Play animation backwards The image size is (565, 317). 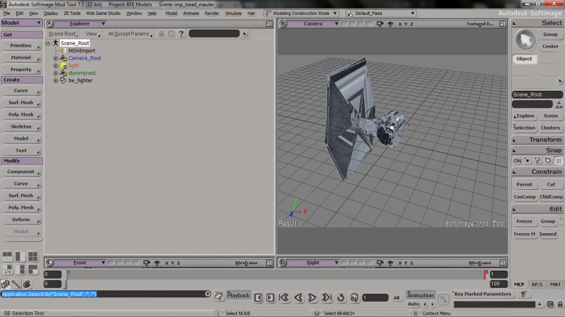[298, 298]
